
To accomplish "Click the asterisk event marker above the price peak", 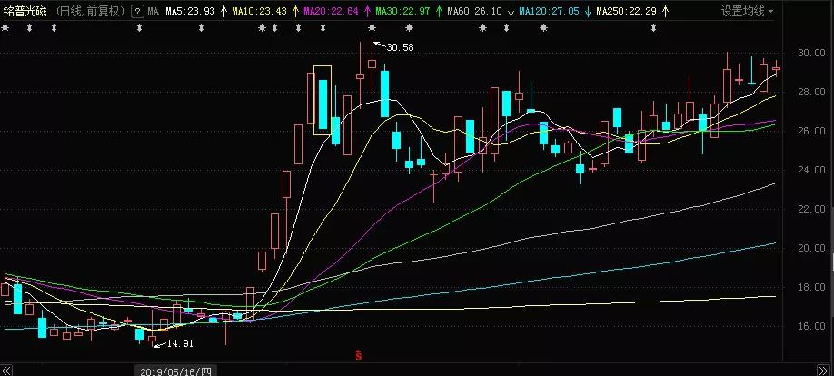I will point(372,28).
